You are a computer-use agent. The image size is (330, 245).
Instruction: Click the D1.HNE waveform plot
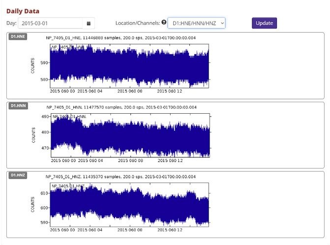(129, 66)
